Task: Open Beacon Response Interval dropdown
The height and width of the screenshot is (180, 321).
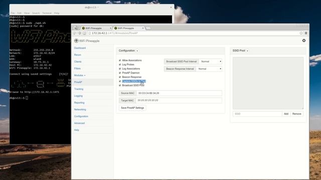Action: tap(209, 69)
